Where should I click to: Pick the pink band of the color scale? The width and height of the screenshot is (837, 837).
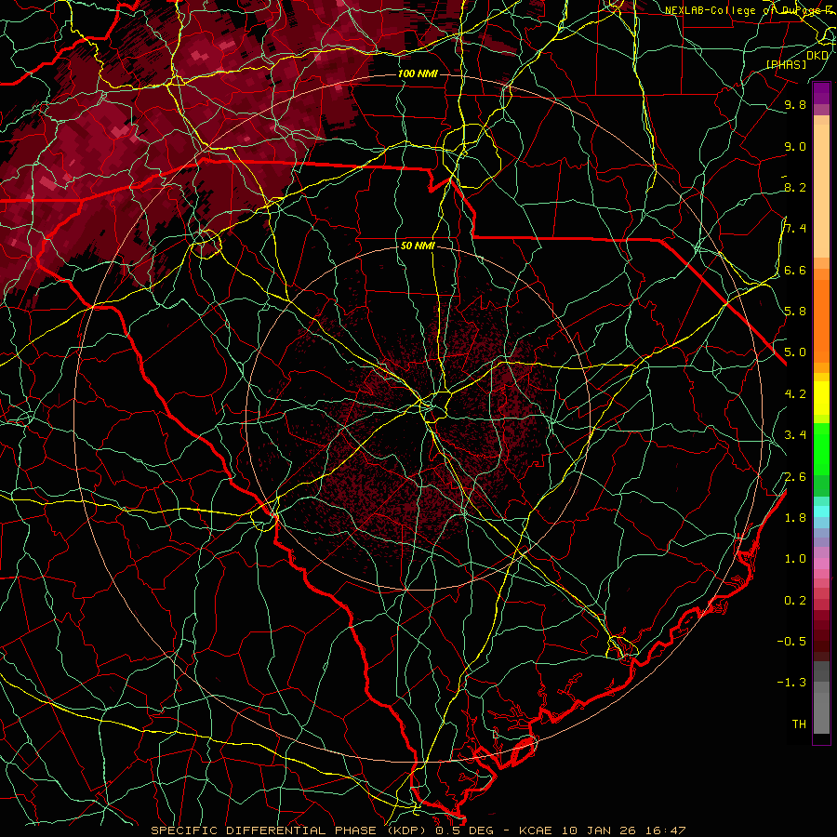point(821,564)
